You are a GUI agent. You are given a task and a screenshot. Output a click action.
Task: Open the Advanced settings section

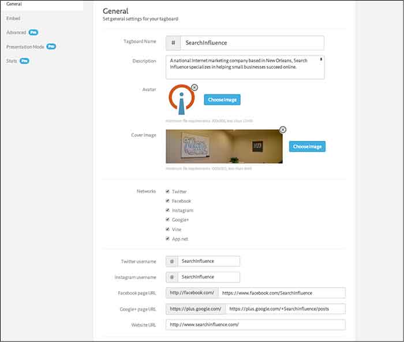click(x=17, y=32)
